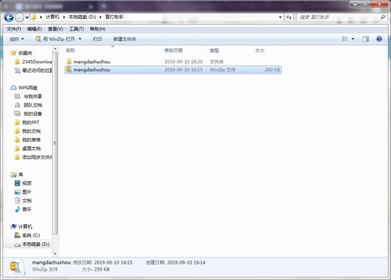Open the mangdazhushou folder icon
Screen dimensions: 391x280
point(69,61)
